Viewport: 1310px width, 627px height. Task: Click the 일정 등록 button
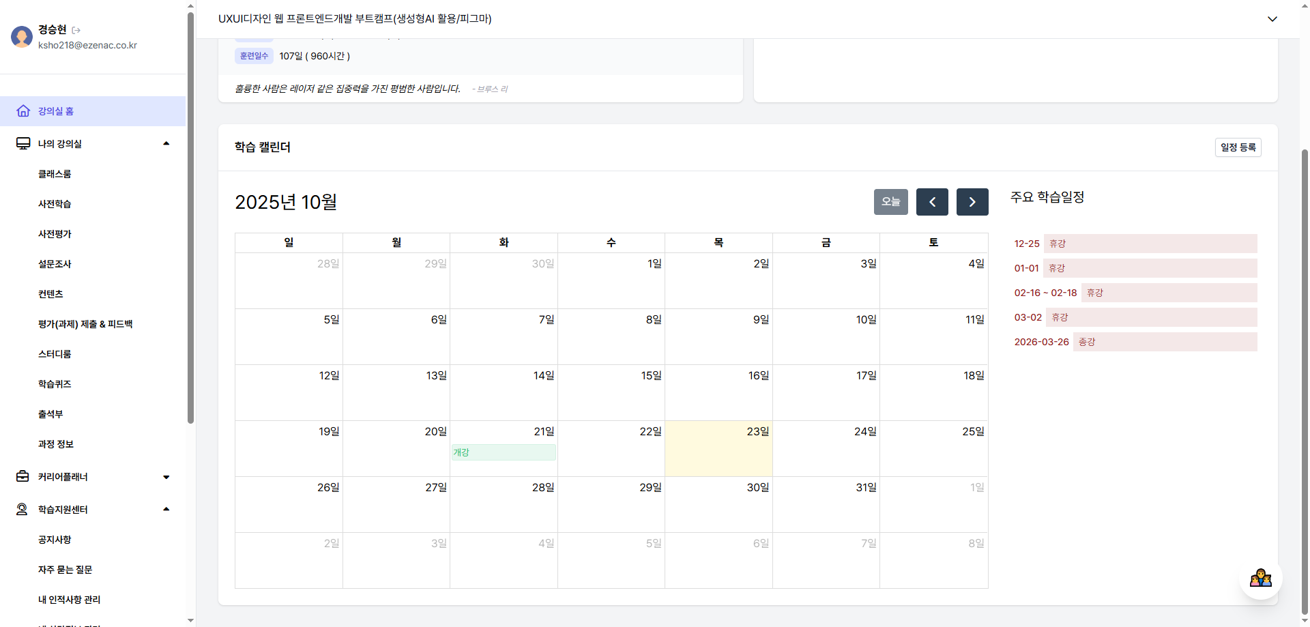click(x=1238, y=147)
